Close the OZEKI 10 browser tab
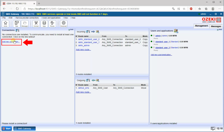 (x=34, y=4)
